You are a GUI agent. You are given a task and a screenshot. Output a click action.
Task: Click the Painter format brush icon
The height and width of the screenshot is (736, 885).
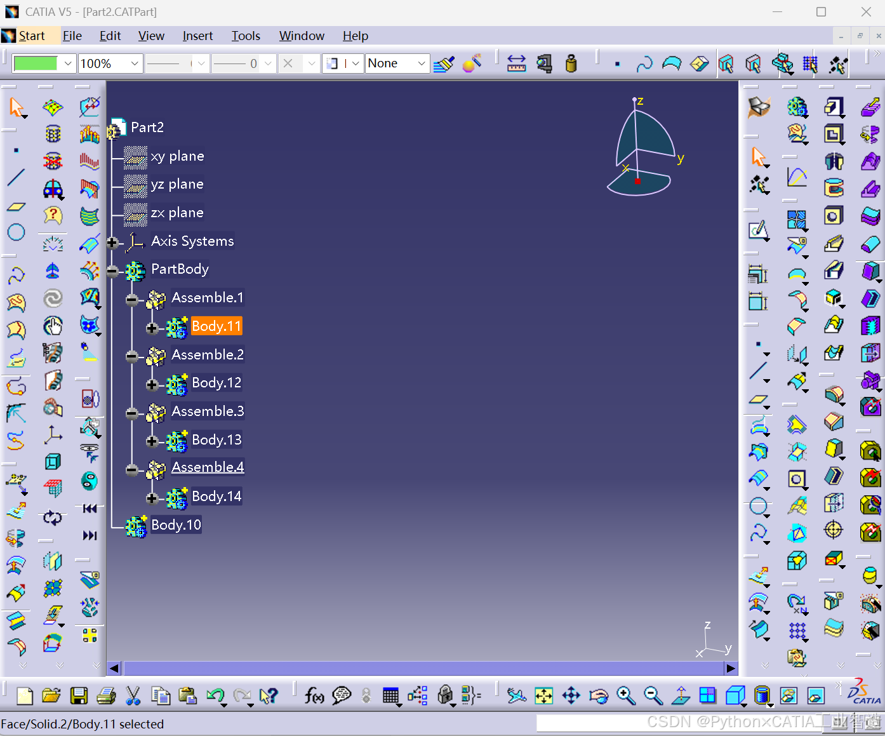[x=444, y=64]
